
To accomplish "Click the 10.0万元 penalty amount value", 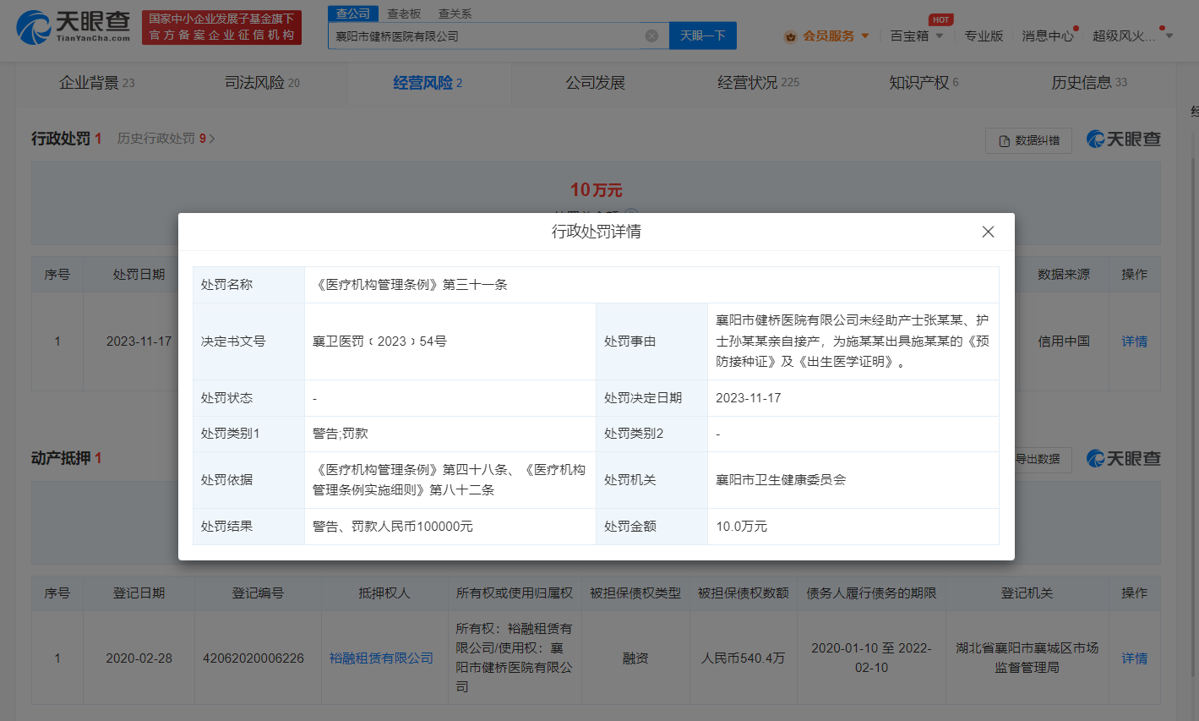I will pyautogui.click(x=742, y=527).
